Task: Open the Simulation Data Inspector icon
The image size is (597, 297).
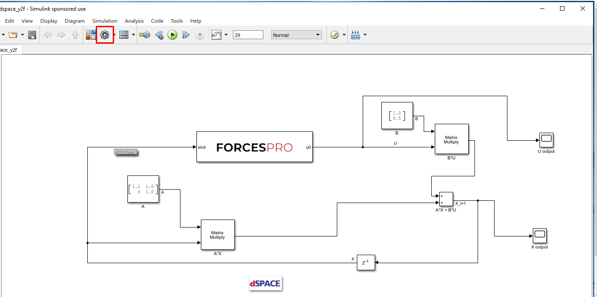Action: [x=217, y=35]
